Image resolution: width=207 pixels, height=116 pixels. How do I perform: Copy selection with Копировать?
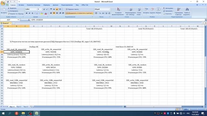point(13,11)
